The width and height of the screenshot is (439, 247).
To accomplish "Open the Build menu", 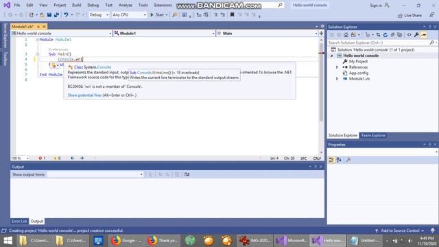I will click(x=76, y=5).
